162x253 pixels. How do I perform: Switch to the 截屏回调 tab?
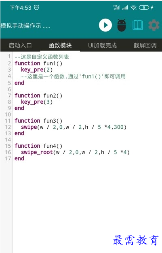145,45
